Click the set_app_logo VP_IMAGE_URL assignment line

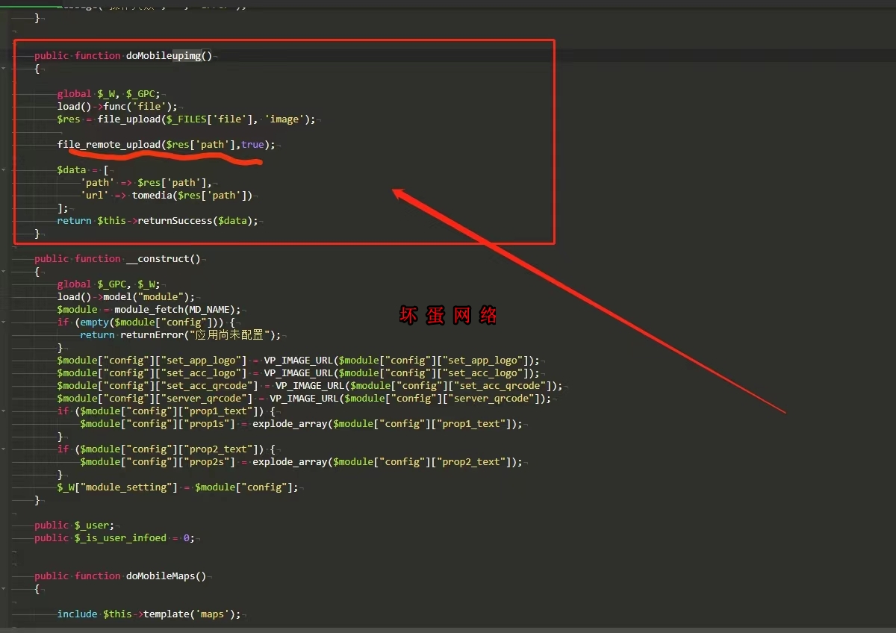pyautogui.click(x=298, y=360)
